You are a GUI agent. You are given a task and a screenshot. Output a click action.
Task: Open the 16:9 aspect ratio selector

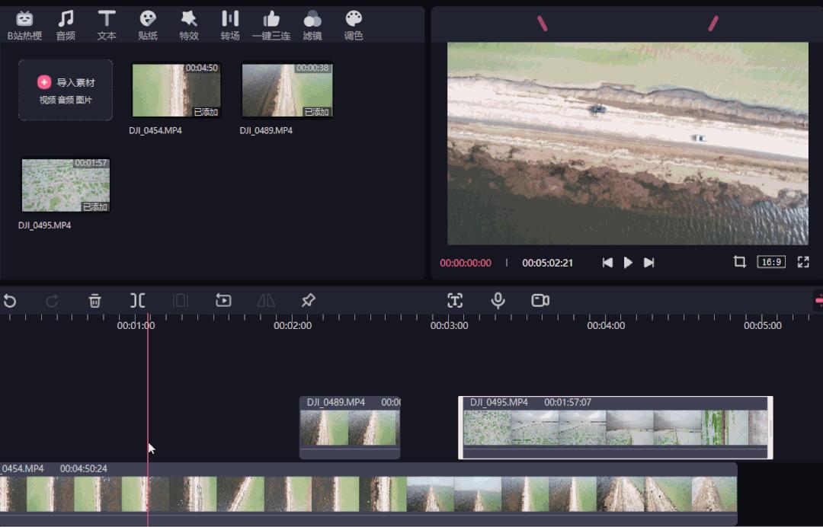point(771,262)
